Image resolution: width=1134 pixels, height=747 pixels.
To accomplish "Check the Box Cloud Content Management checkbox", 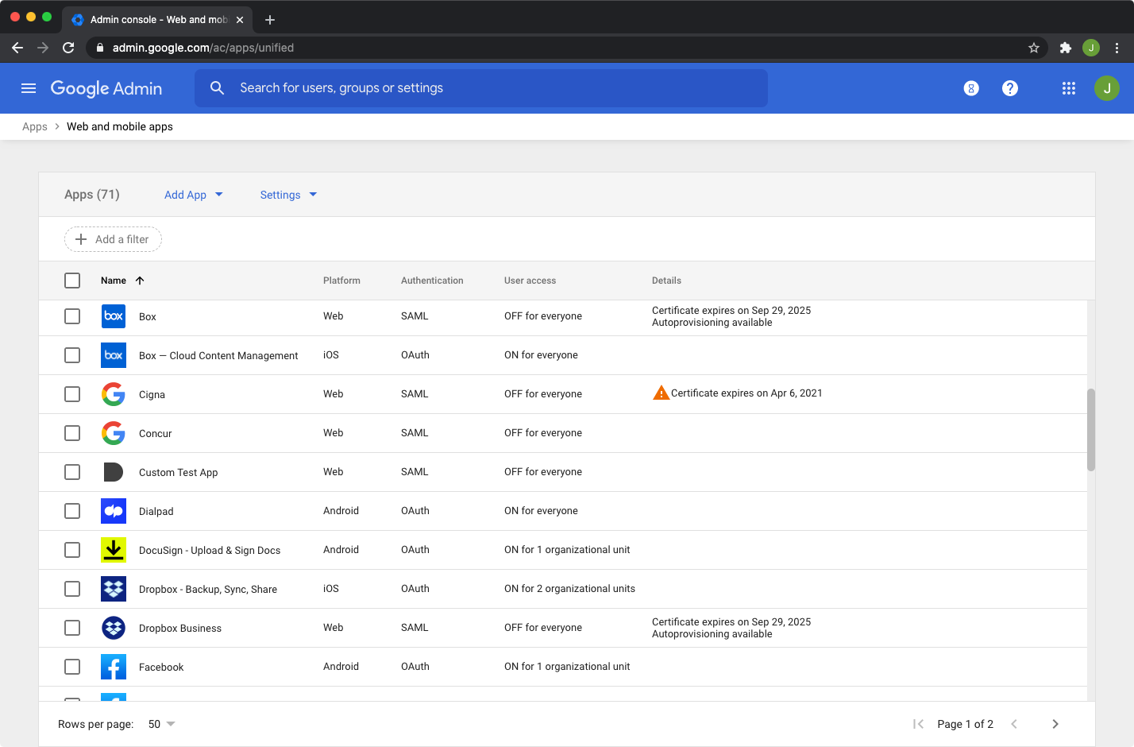I will tap(72, 355).
